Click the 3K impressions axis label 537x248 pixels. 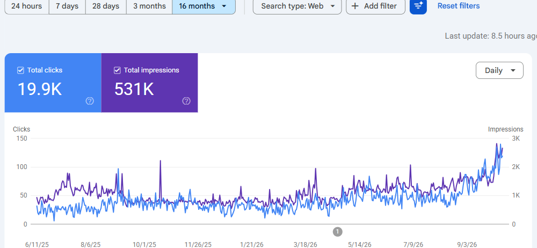tap(516, 138)
